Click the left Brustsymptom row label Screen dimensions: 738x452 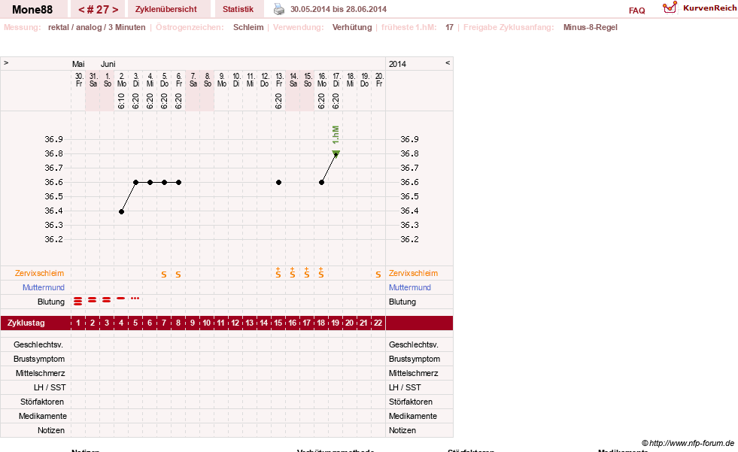click(39, 359)
